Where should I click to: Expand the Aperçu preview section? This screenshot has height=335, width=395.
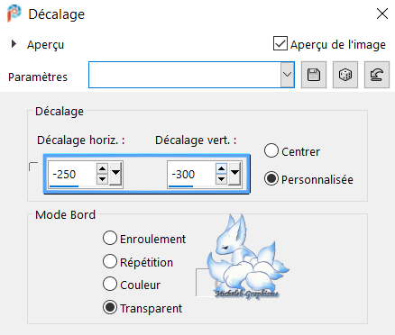tap(14, 44)
